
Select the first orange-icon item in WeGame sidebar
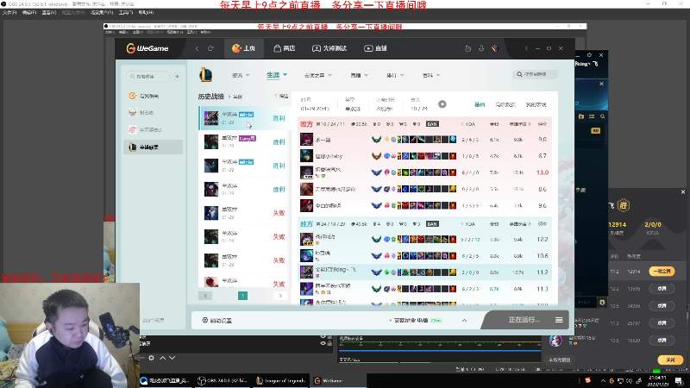tap(154, 96)
